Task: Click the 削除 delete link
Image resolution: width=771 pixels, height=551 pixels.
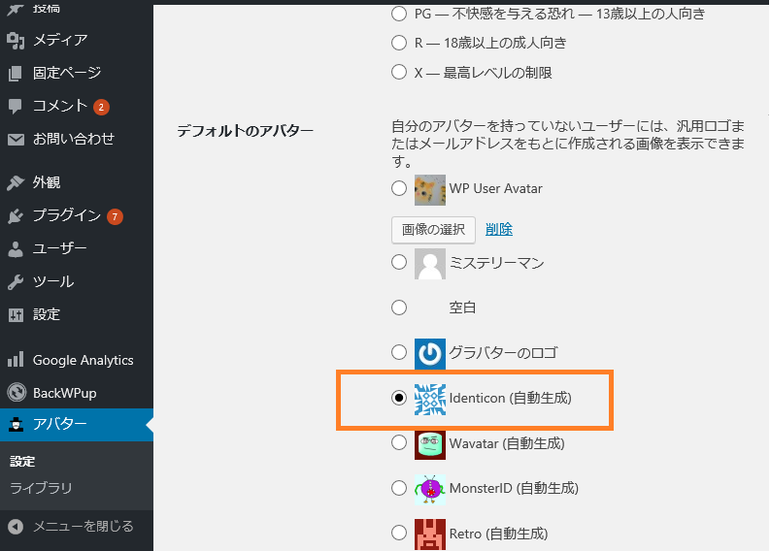Action: pyautogui.click(x=499, y=229)
